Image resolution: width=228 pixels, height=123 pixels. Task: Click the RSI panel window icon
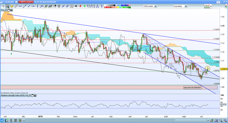32,96
